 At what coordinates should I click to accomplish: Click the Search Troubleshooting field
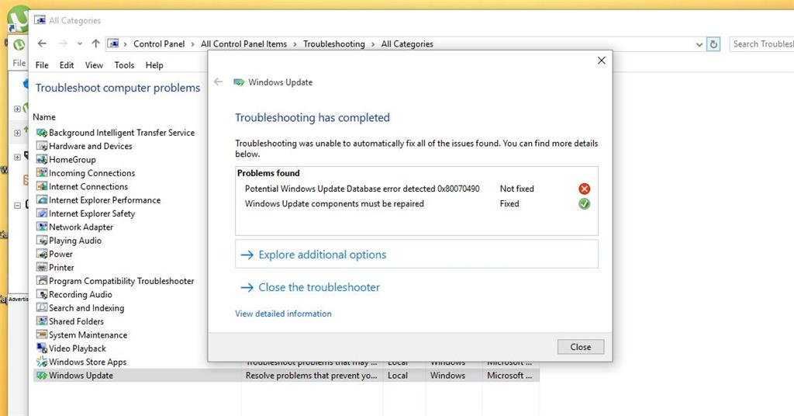tap(761, 44)
